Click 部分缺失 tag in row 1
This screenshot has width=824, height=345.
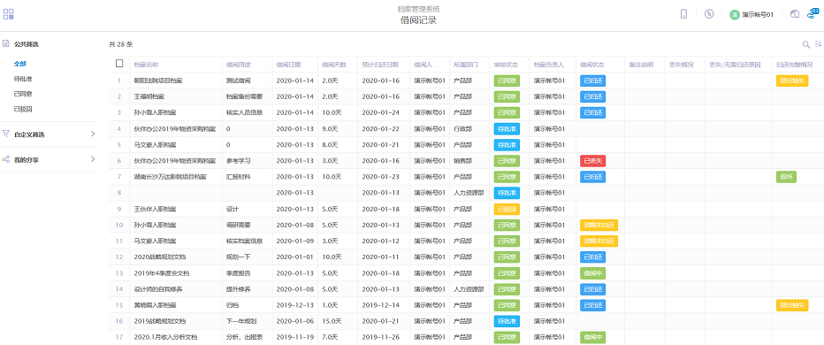coord(792,81)
